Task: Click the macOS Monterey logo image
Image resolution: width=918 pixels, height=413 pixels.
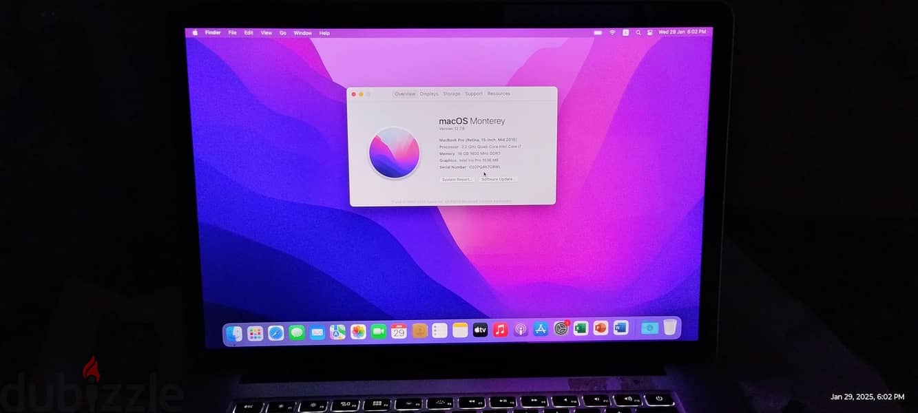Action: [394, 153]
